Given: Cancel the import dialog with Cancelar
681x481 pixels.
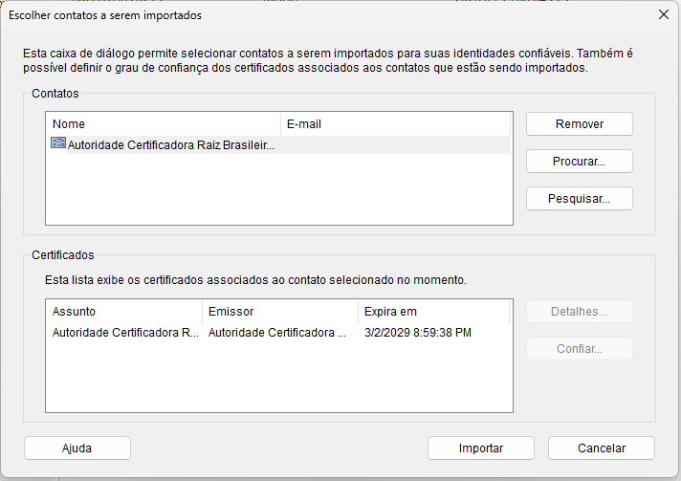Looking at the screenshot, I should (x=601, y=448).
